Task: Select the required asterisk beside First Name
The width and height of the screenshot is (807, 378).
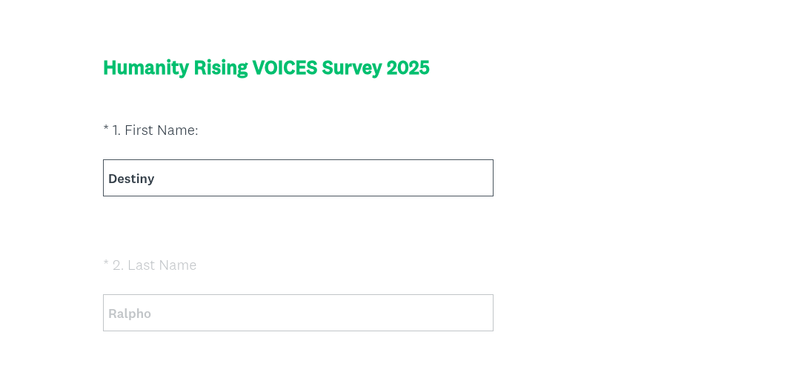Action: coord(106,129)
